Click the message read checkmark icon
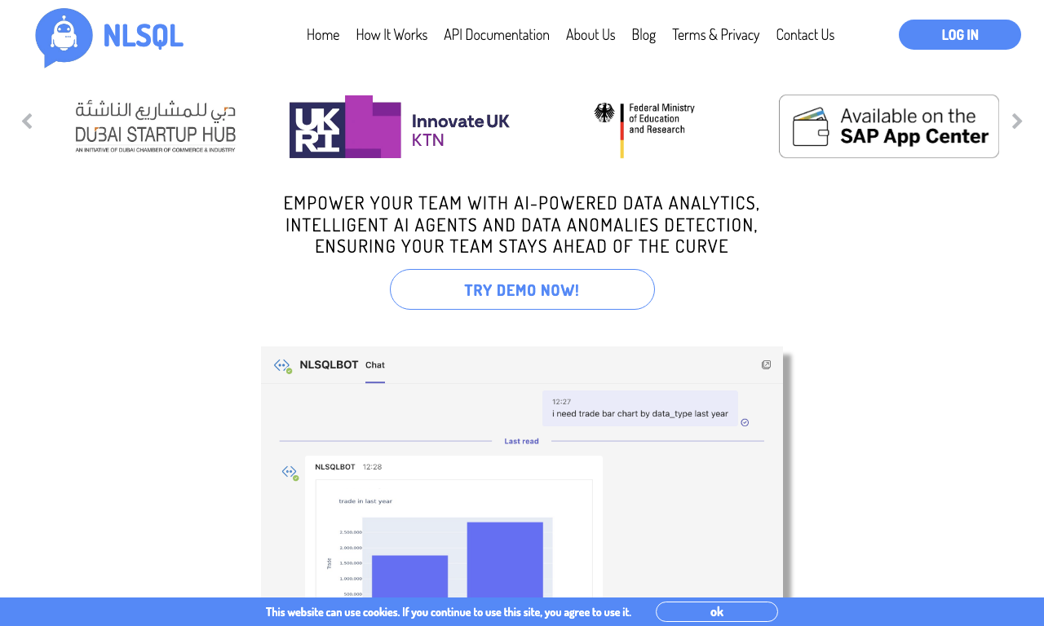The image size is (1044, 626). click(x=745, y=422)
